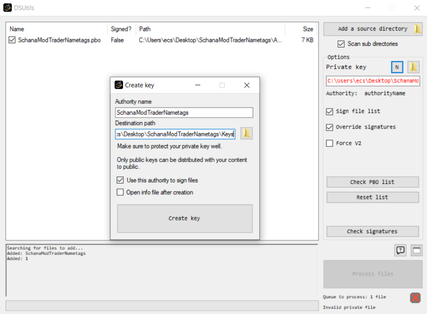Browse destination path folder icon in Create key
This screenshot has height=314, width=427.
tap(246, 133)
